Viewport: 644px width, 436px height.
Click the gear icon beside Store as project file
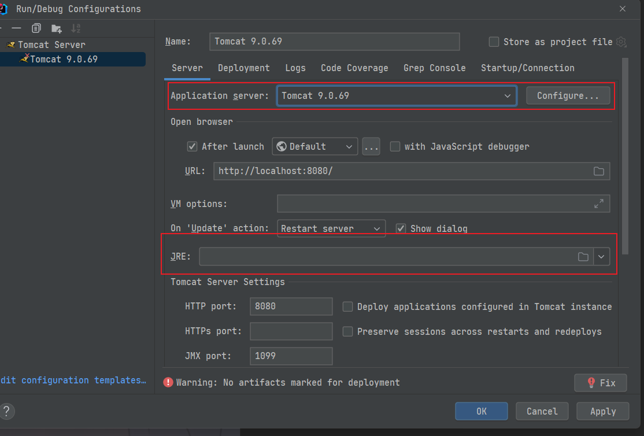pos(621,42)
